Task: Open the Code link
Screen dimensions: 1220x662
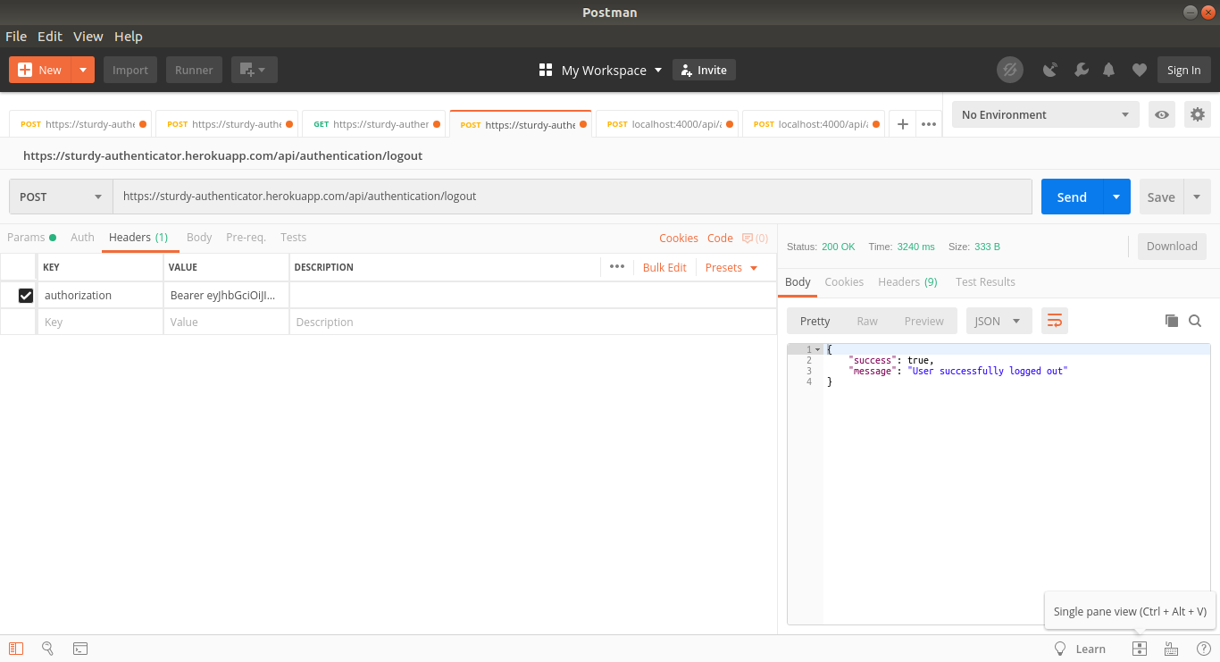Action: [720, 238]
